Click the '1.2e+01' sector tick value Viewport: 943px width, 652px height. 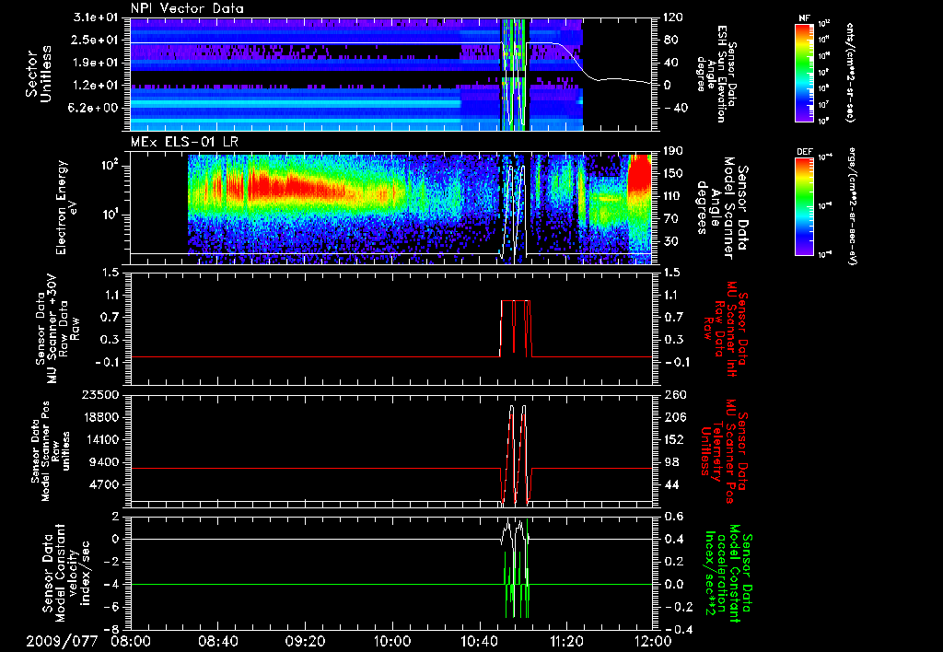(97, 86)
